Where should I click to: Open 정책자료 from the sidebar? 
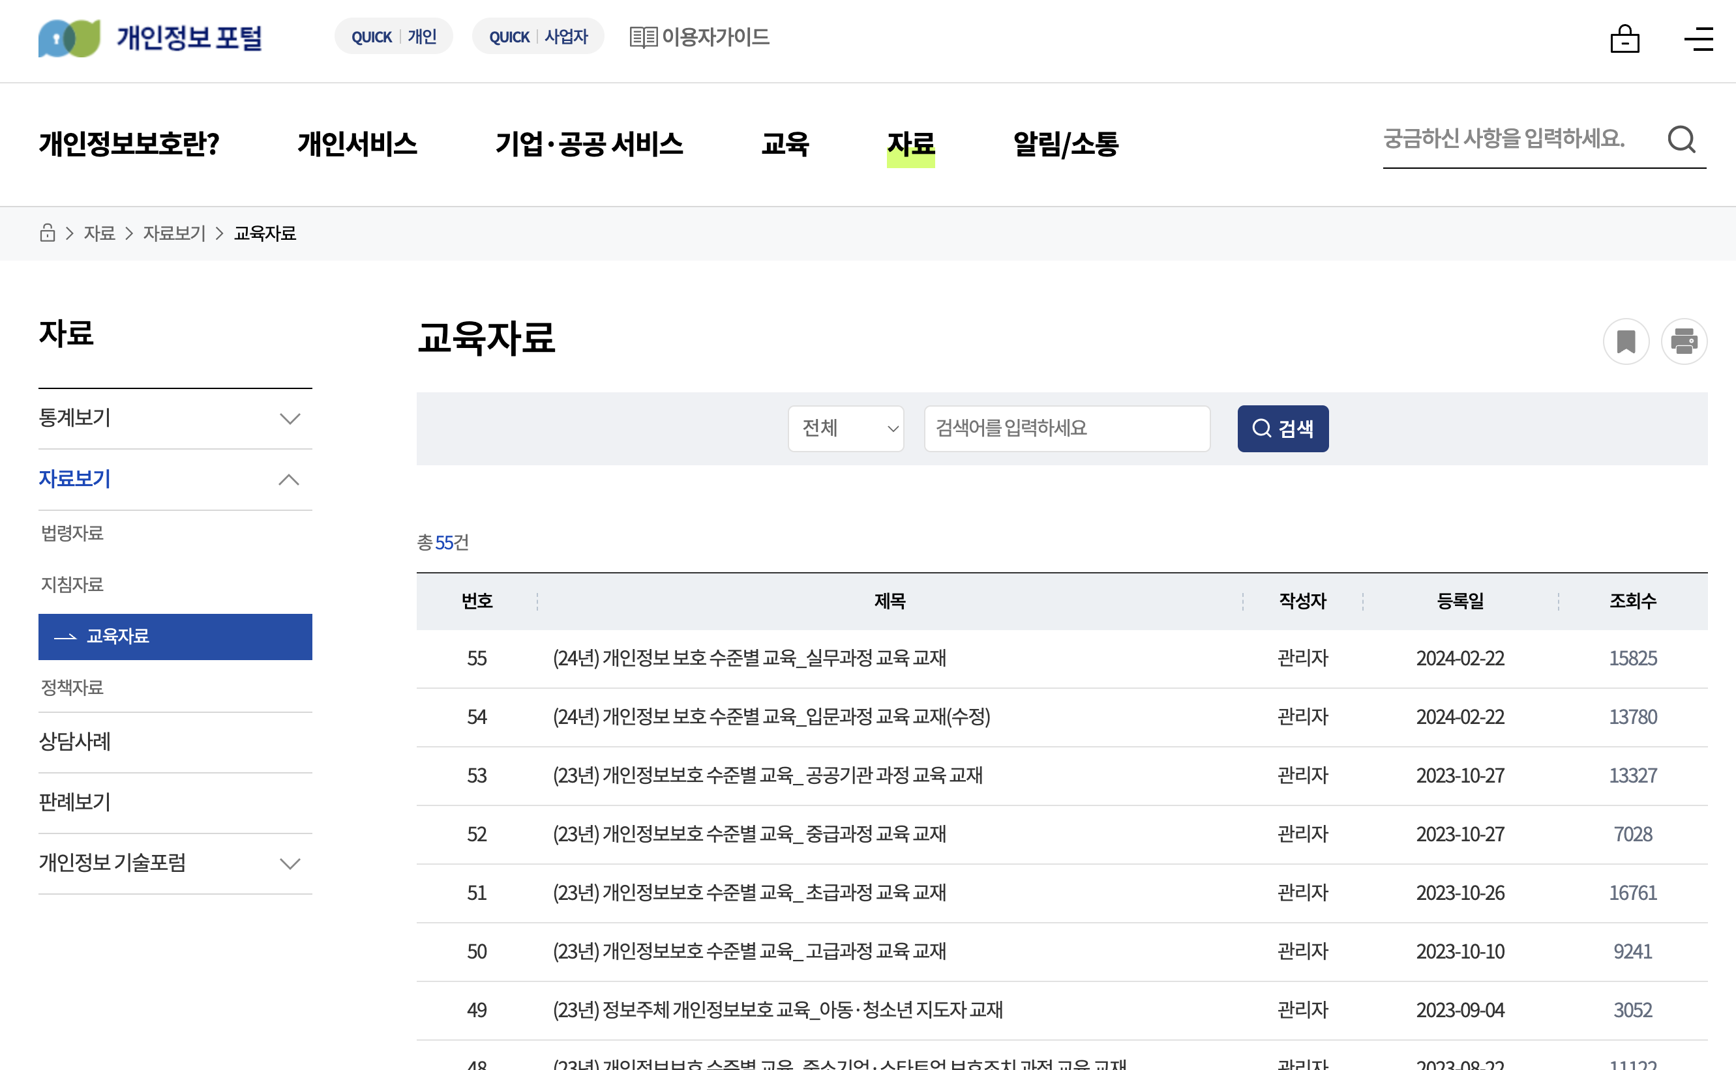pos(72,687)
